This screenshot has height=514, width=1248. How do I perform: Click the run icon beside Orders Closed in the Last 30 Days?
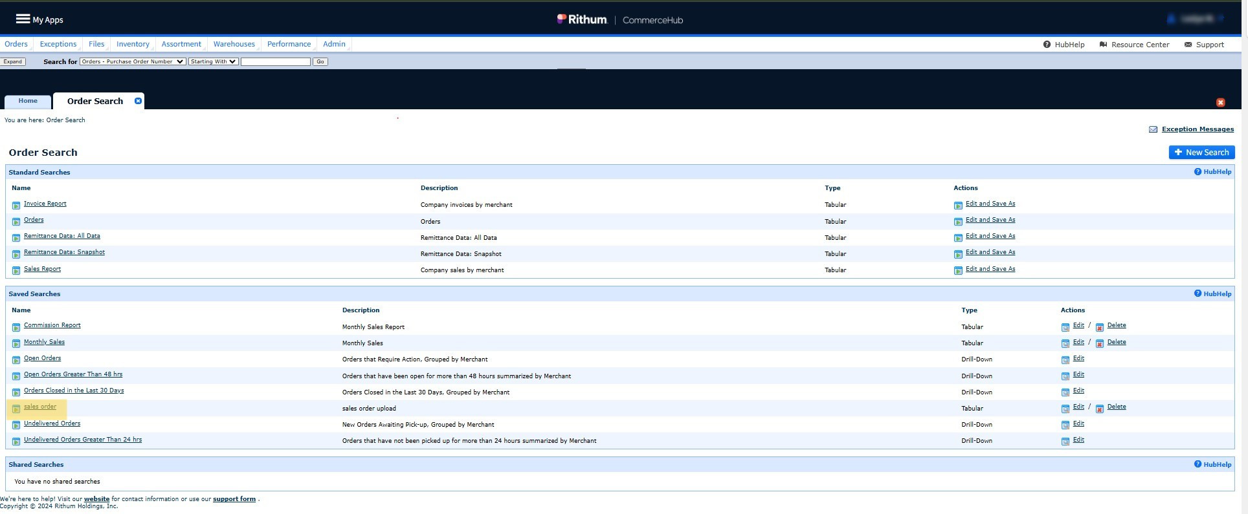click(x=16, y=392)
